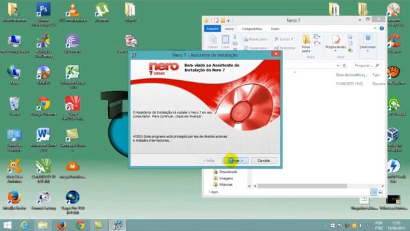Open the Compartilhar ribbon tab
This screenshot has width=410, height=231.
tap(252, 29)
